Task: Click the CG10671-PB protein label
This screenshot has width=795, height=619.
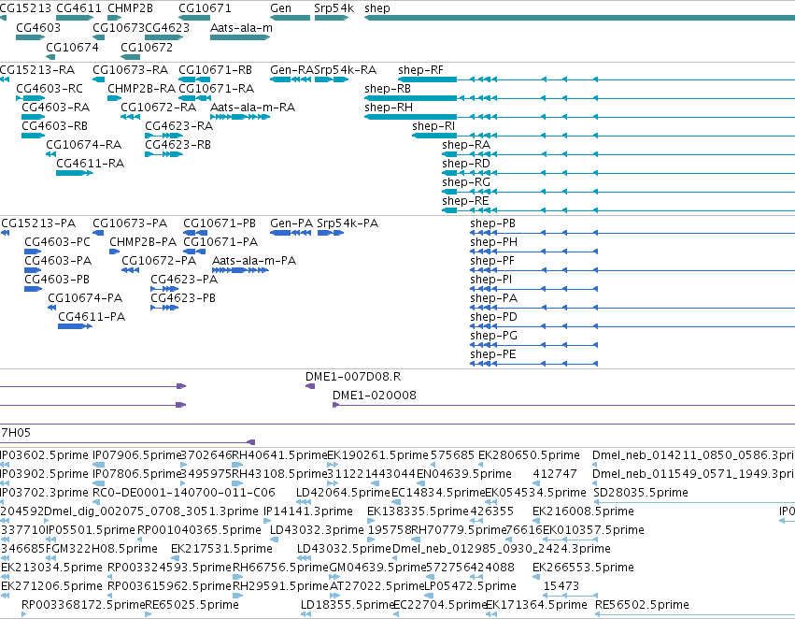Action: point(220,223)
